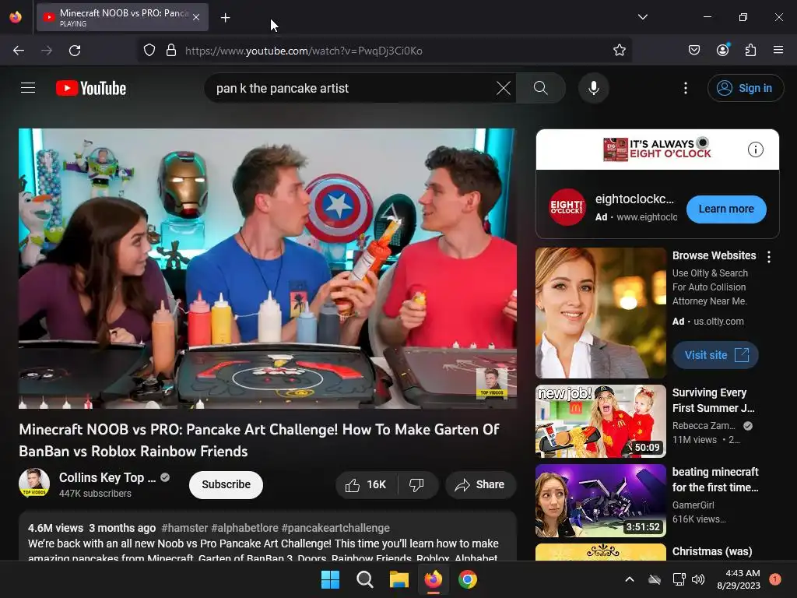Open the notification bell badge
This screenshot has width=797, height=598.
(774, 579)
